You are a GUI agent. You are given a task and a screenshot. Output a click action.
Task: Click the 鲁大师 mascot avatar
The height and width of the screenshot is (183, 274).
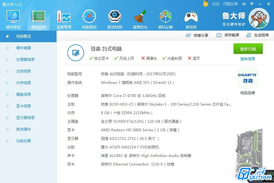pyautogui.click(x=259, y=19)
